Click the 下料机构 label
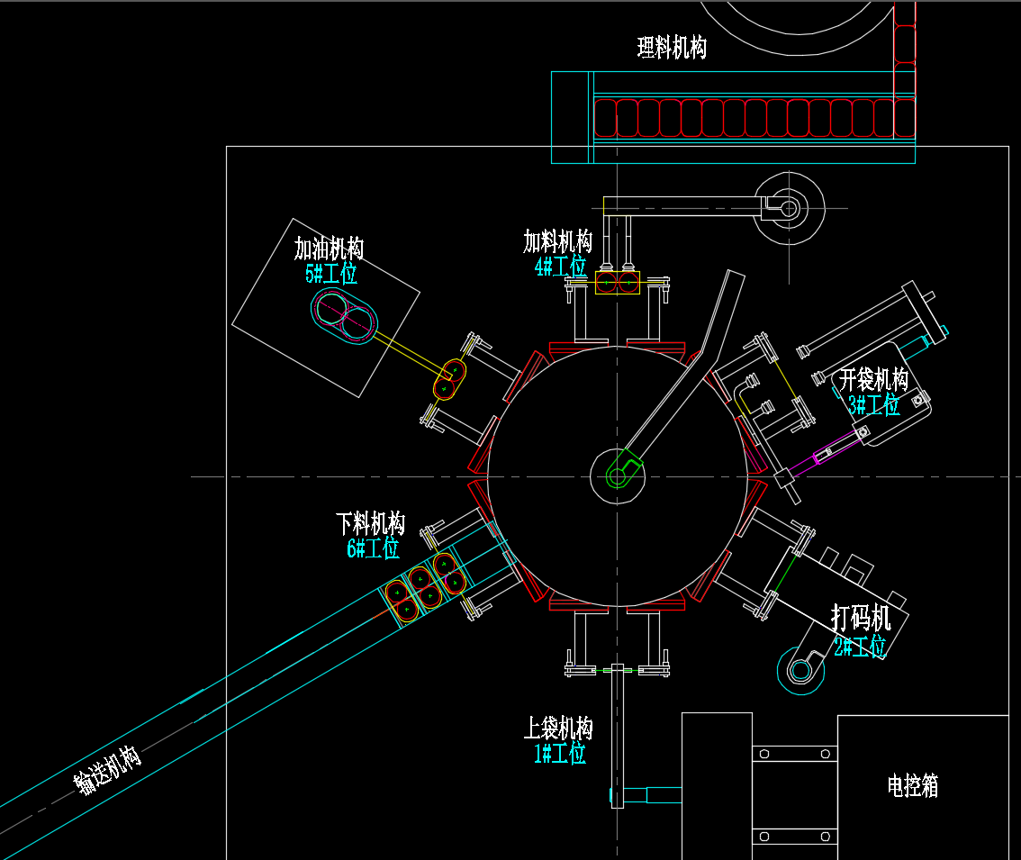The width and height of the screenshot is (1021, 860). (x=371, y=523)
